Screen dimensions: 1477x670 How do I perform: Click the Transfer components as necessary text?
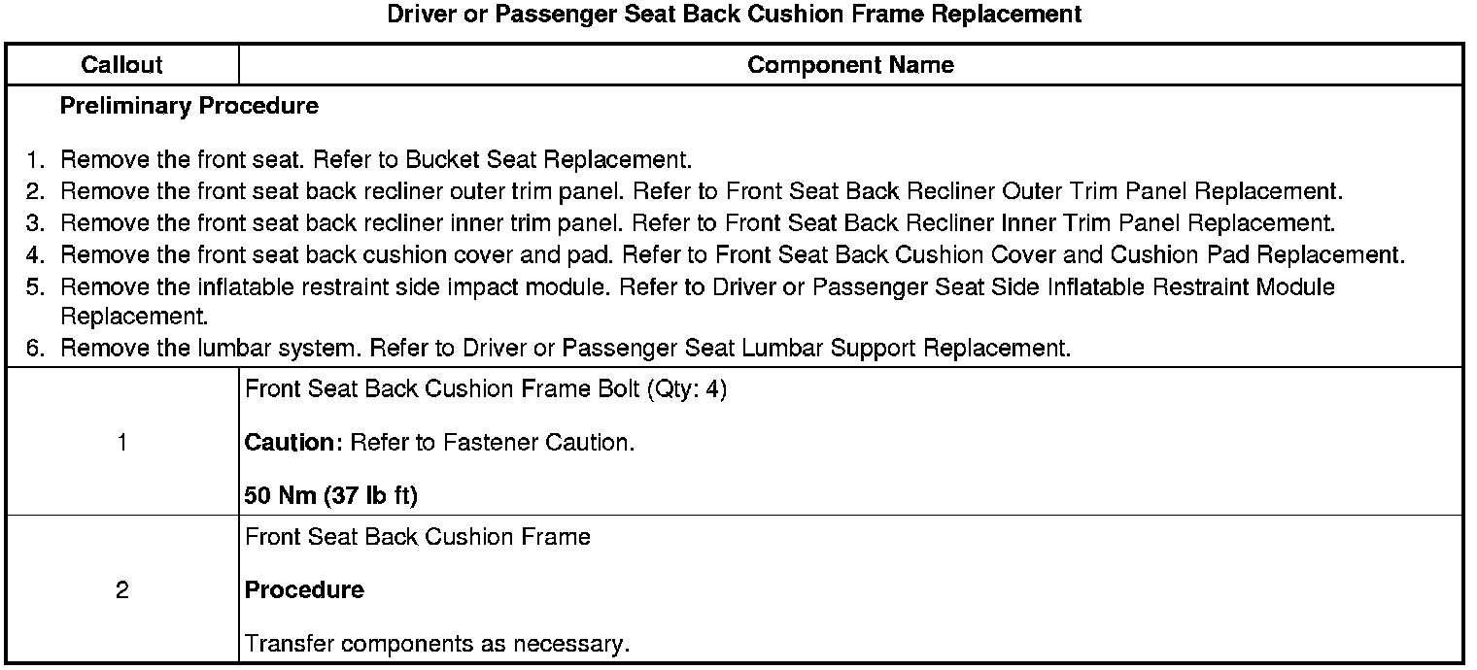437,644
